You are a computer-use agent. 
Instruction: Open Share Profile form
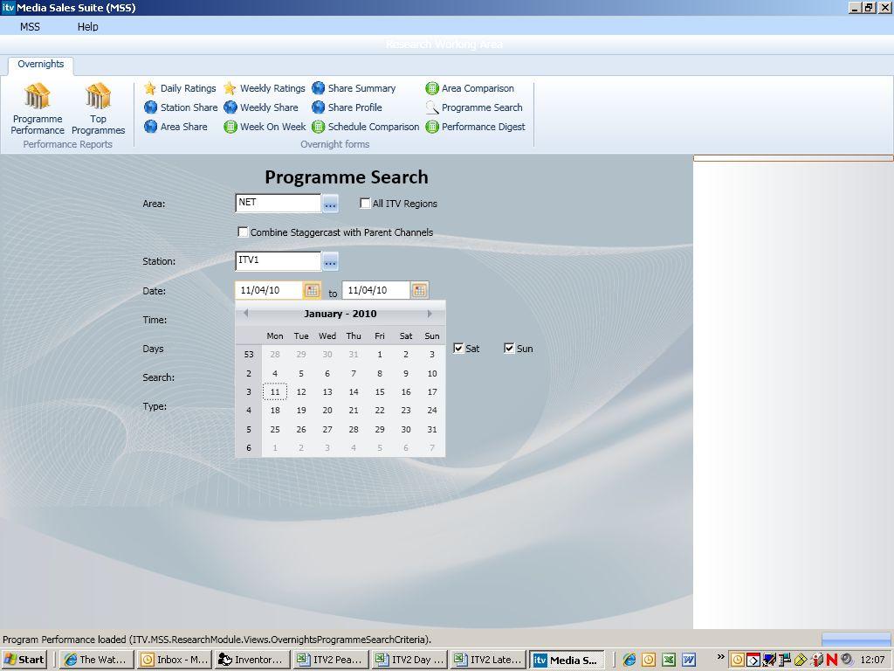pyautogui.click(x=347, y=107)
